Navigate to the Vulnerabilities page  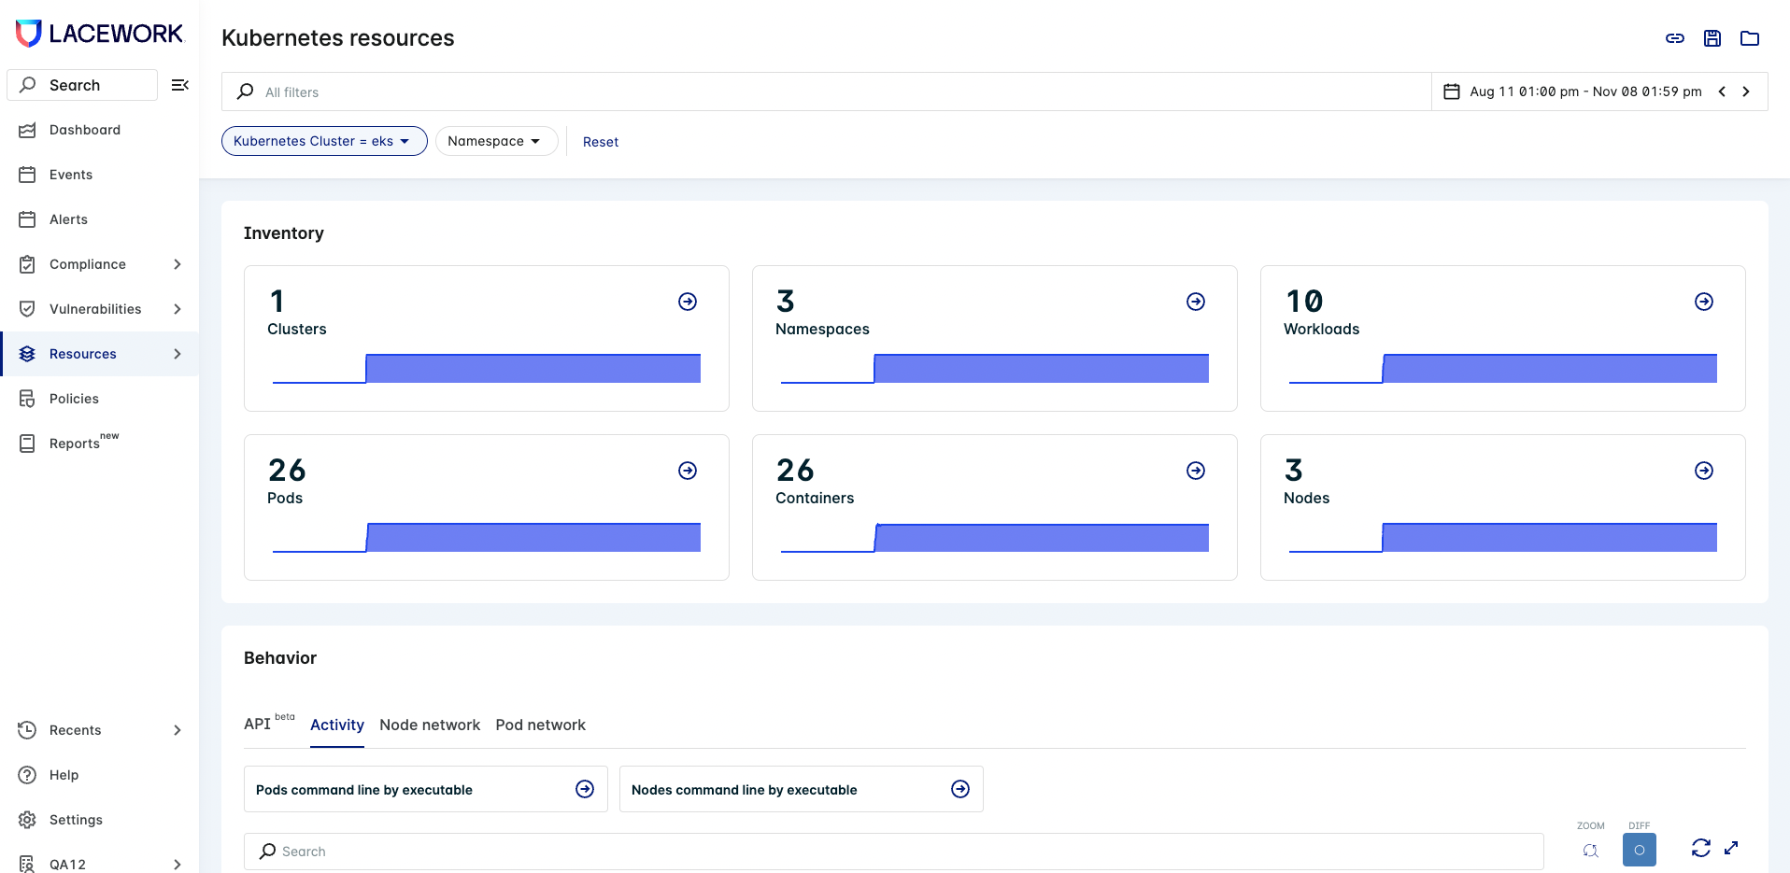tap(94, 309)
